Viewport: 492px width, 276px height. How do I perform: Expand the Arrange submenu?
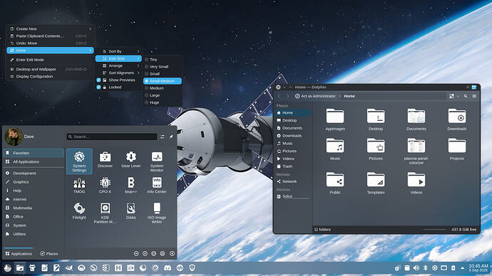point(118,65)
